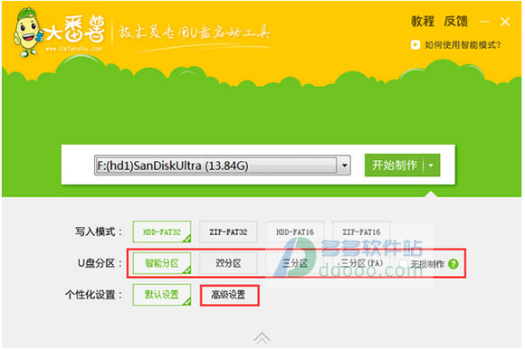Select HDD-FAT32 write mode
The image size is (525, 350).
[162, 232]
